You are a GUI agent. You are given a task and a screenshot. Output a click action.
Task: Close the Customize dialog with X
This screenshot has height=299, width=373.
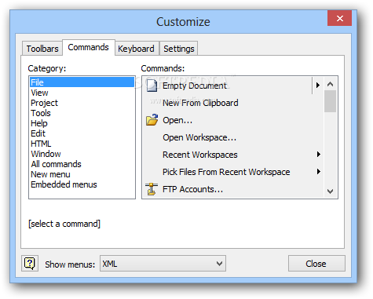[x=339, y=18]
